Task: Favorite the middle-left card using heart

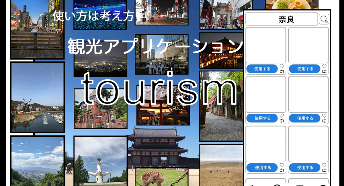Action: point(282,116)
